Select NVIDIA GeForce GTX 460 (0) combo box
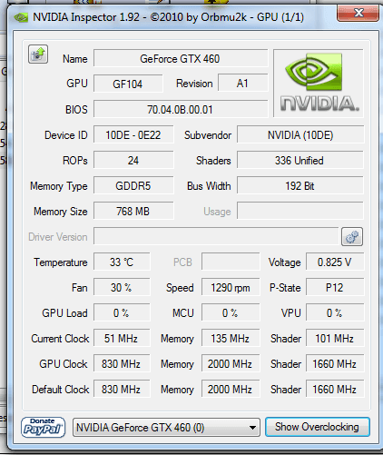 (166, 428)
